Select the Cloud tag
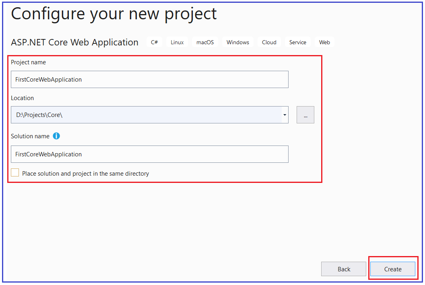This screenshot has width=425, height=285. tap(269, 42)
